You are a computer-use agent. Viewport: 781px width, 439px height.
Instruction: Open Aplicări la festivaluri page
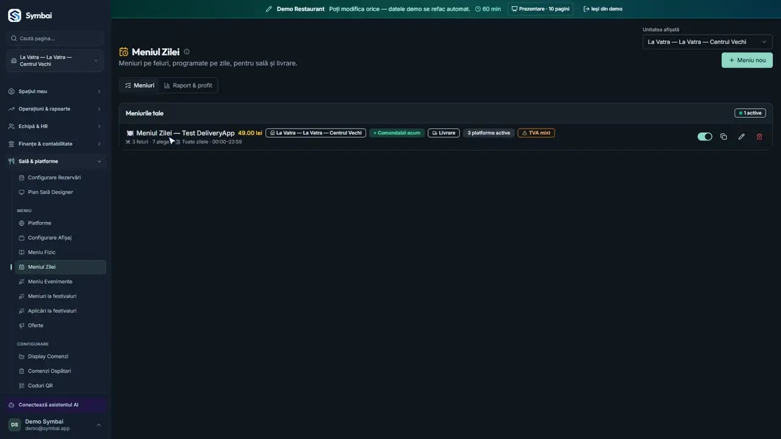click(x=60, y=311)
